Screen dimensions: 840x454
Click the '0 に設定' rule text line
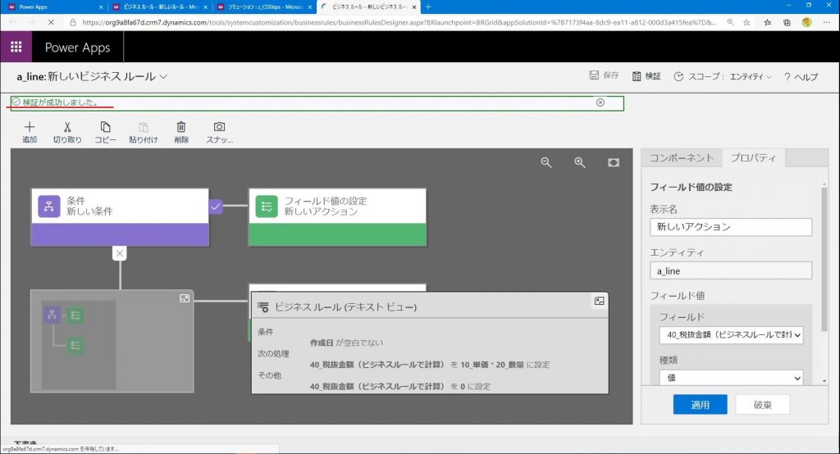tap(400, 386)
